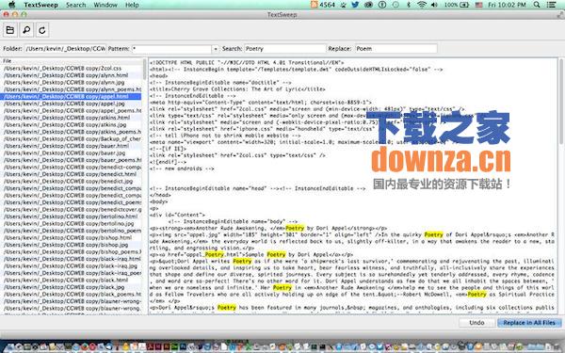Click the Pattern combo box field

[171, 49]
